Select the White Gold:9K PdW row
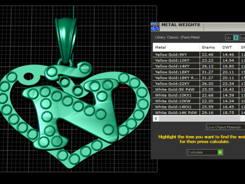Screen dimensions: 245x184 [199, 89]
